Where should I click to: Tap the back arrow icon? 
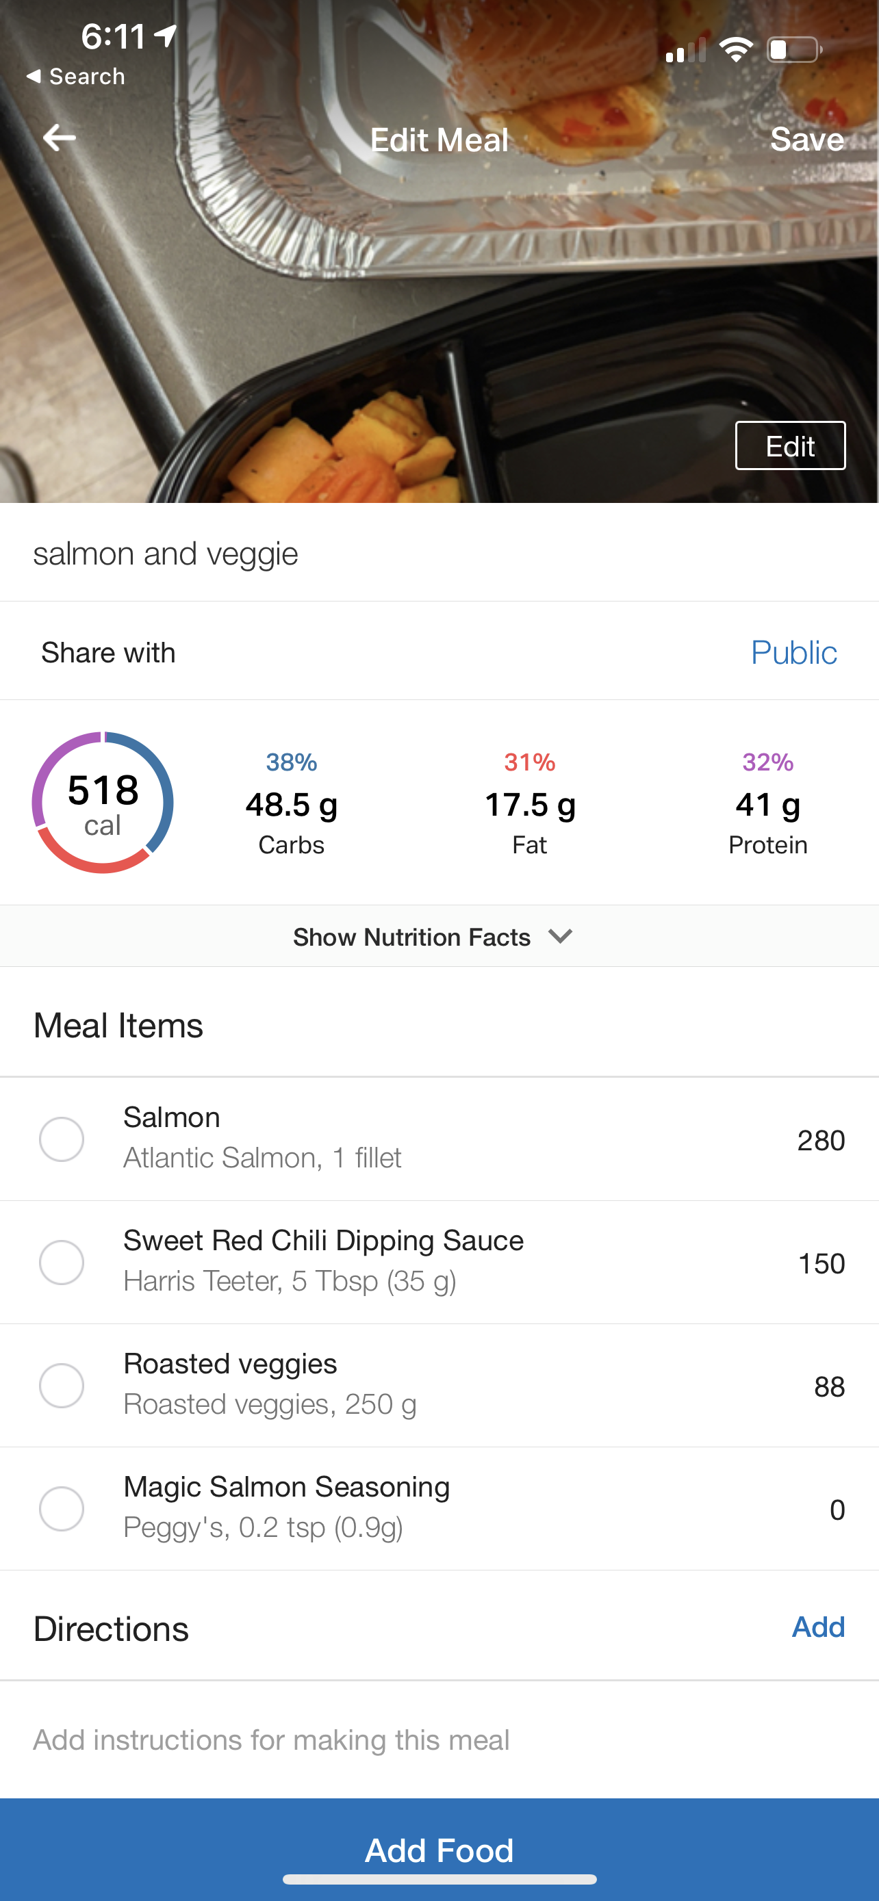coord(59,138)
